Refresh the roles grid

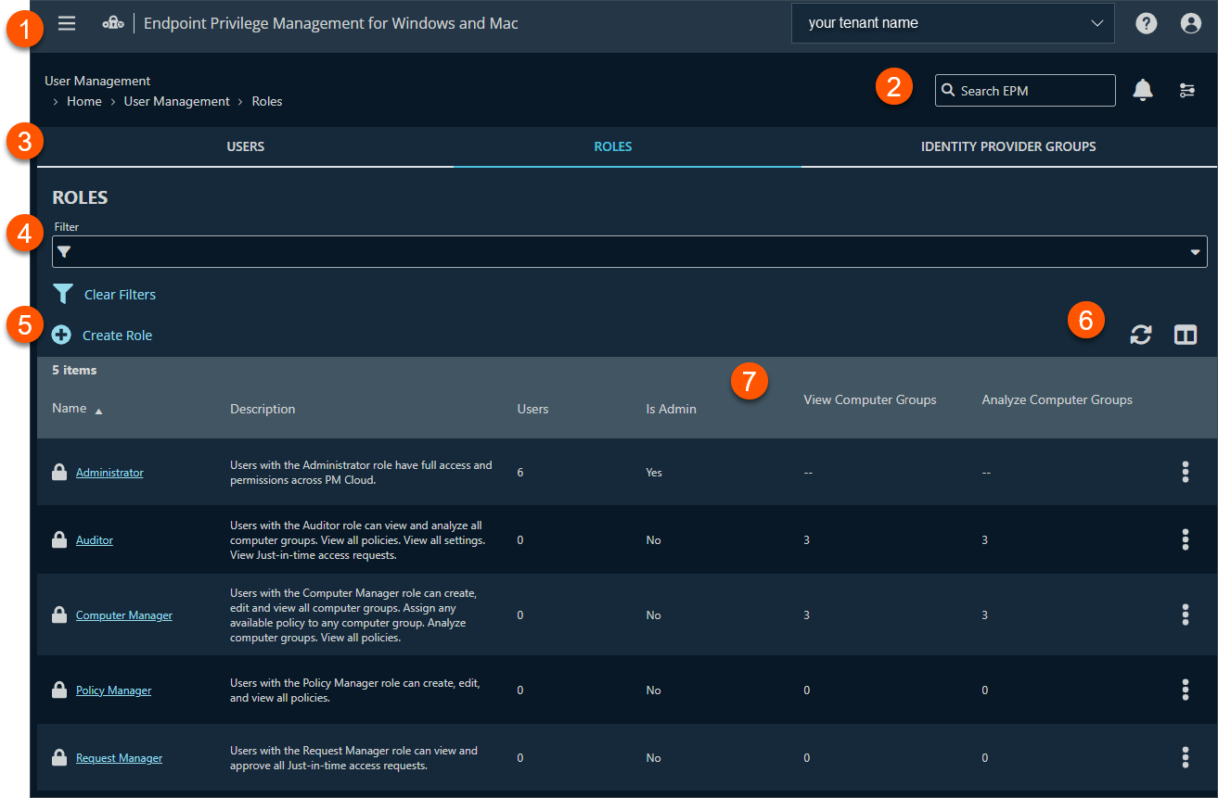click(x=1141, y=335)
